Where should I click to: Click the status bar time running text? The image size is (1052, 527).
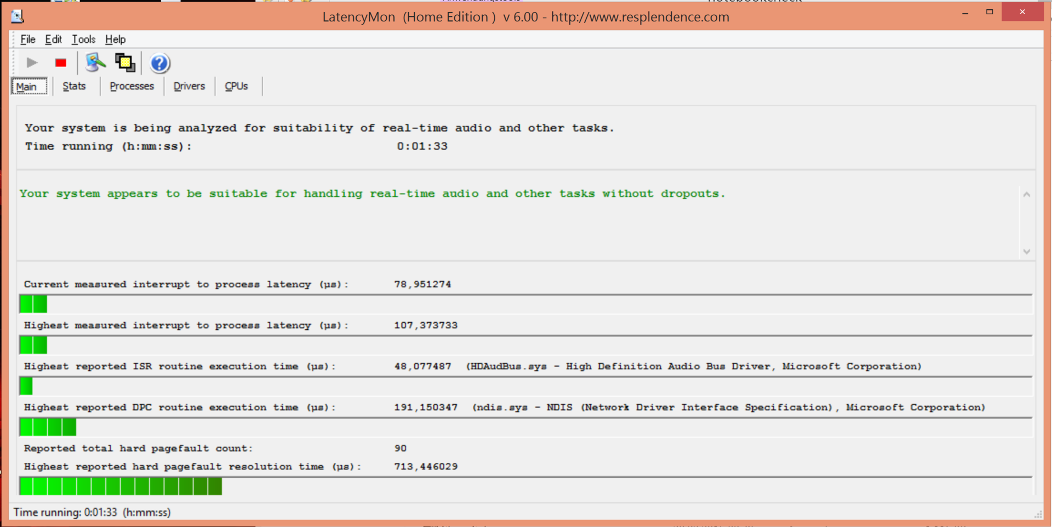tap(92, 512)
